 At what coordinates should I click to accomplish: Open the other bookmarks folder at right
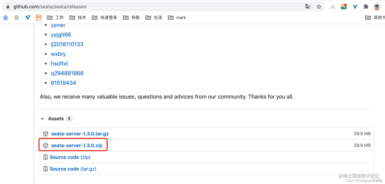pos(375,18)
